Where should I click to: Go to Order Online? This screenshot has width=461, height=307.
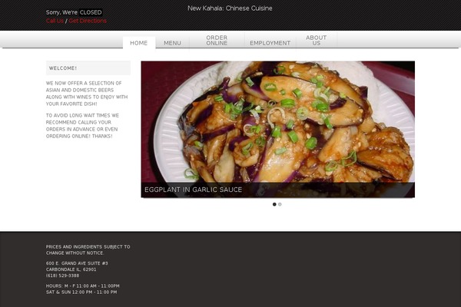point(217,40)
